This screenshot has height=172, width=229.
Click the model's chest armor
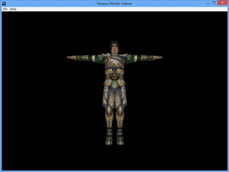[114, 61]
